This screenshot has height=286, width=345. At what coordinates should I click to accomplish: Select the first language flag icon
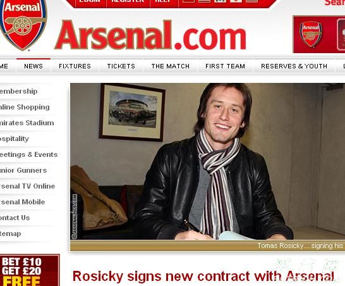click(188, 1)
